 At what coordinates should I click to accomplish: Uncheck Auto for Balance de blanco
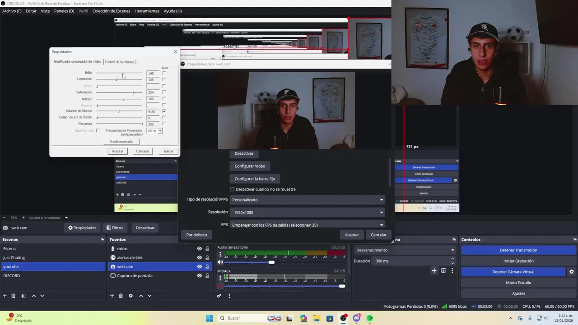coord(164,111)
